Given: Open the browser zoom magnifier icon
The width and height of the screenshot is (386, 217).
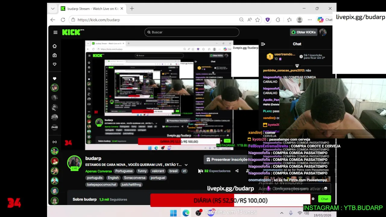Looking at the screenshot, I should click(x=241, y=20).
